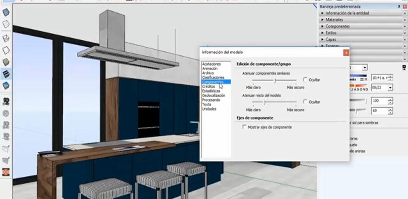
Task: Click the first film camera icon
Action: point(6,101)
